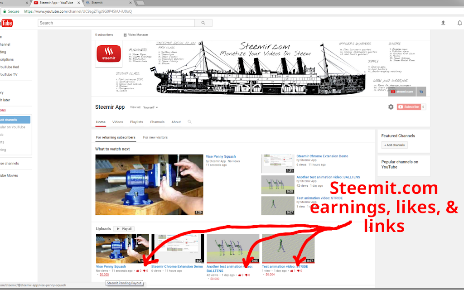This screenshot has width=464, height=290.
Task: Click thumbs-up icon under STRIDE upload
Action: (x=291, y=271)
